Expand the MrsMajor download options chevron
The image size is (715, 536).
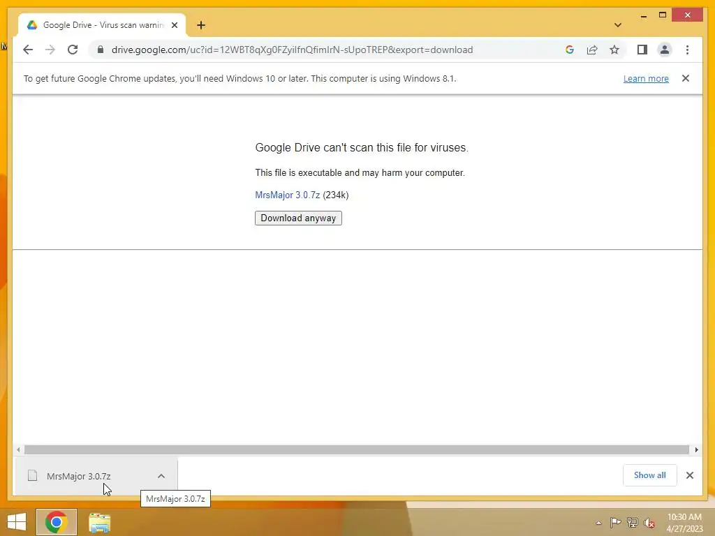[x=161, y=476]
